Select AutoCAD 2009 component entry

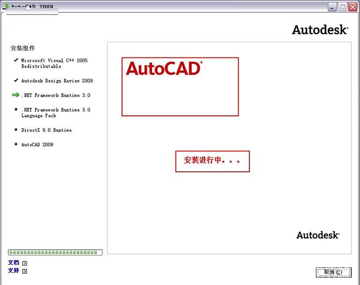37,144
